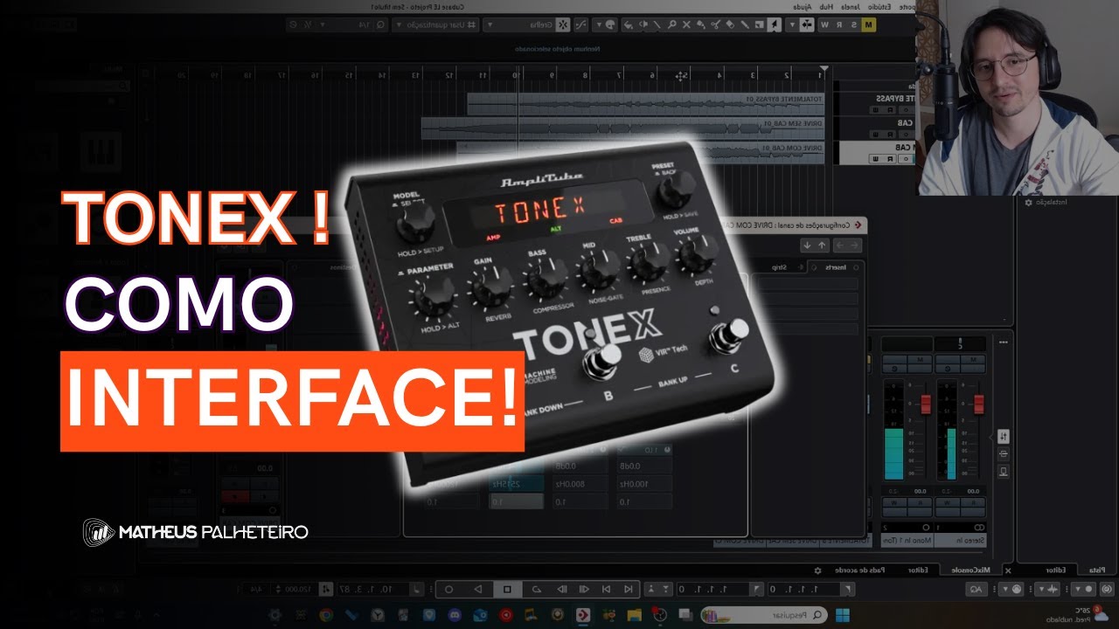Enable Read automation on Stereo In channel
The height and width of the screenshot is (629, 1119).
(973, 502)
